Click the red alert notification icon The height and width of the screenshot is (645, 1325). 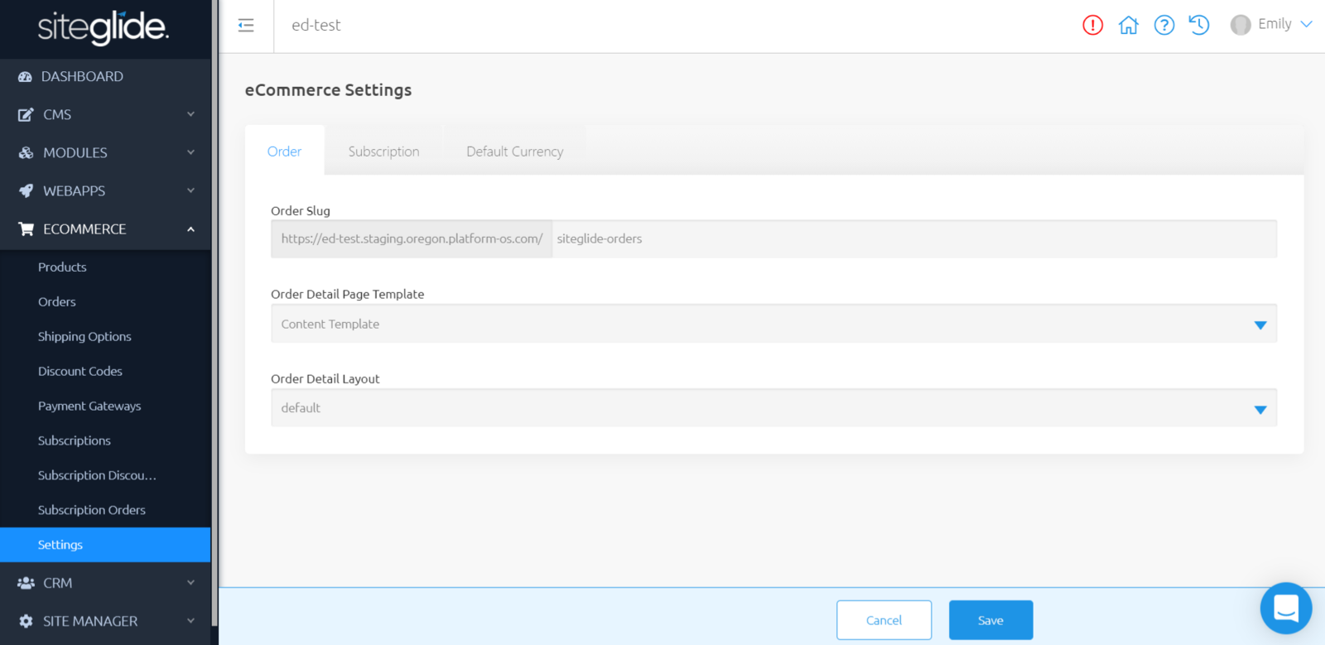pyautogui.click(x=1092, y=25)
